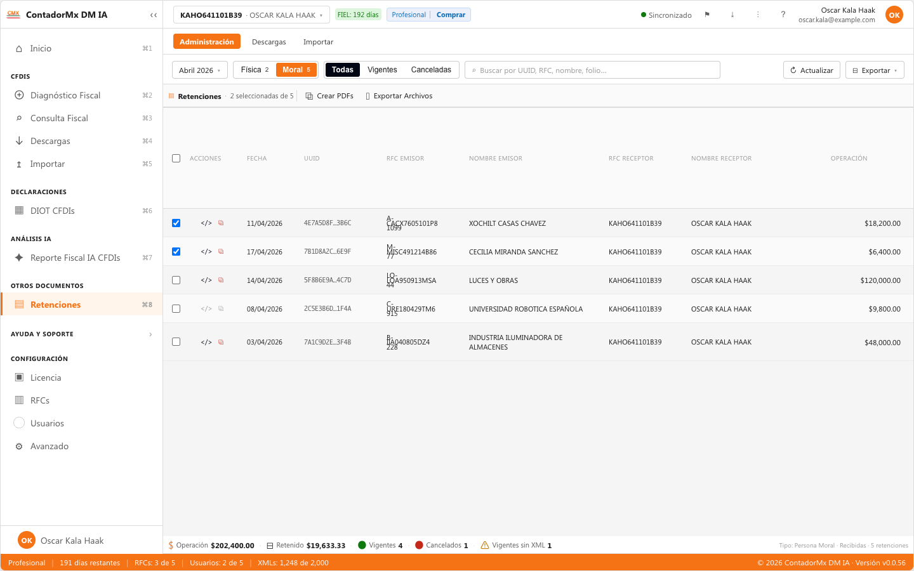Open PDF icon for the CECILIA MIRANDA SANCHEZ row
The height and width of the screenshot is (571, 914).
(221, 252)
